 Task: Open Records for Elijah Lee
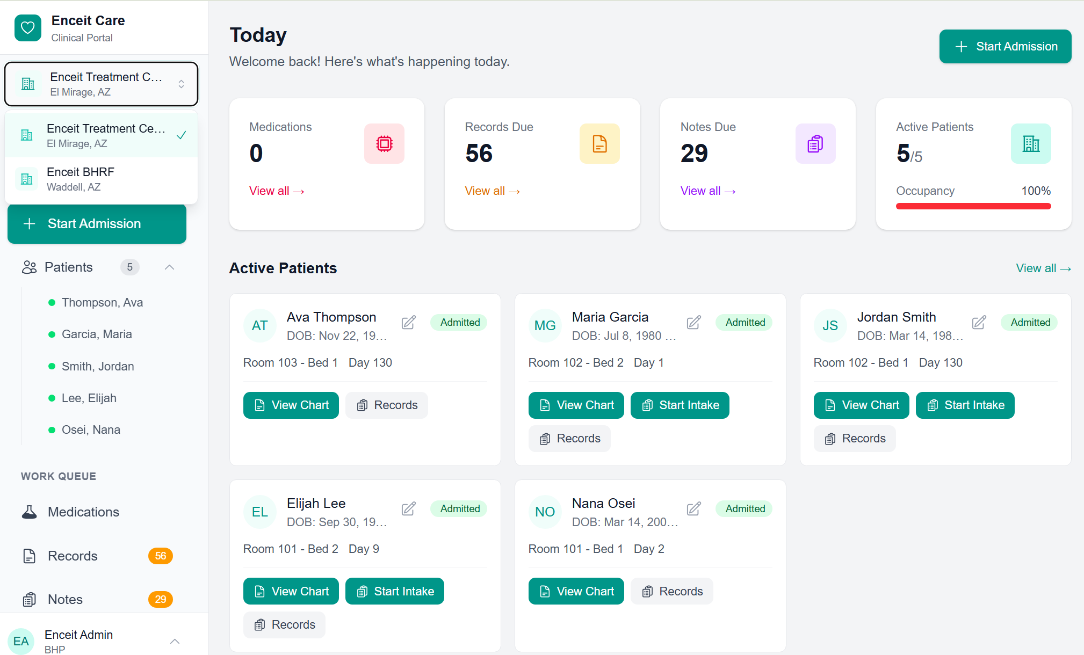coord(284,625)
